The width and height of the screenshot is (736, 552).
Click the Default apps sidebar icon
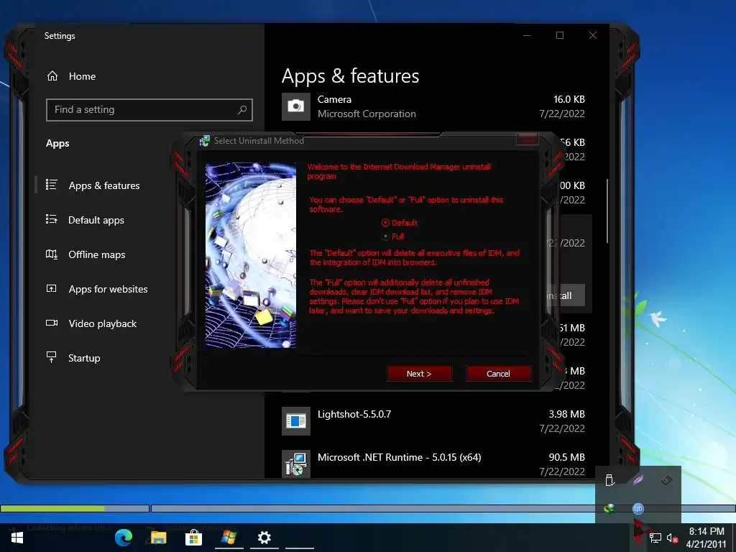point(52,219)
